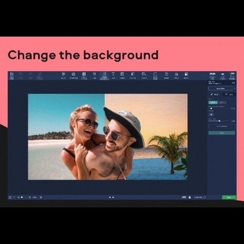The height and width of the screenshot is (244, 244).
Task: Switch to the Lasso selection tab
Action: pyautogui.click(x=229, y=94)
